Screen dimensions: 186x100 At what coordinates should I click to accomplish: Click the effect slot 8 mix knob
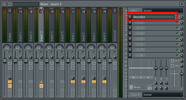pyautogui.click(x=182, y=55)
